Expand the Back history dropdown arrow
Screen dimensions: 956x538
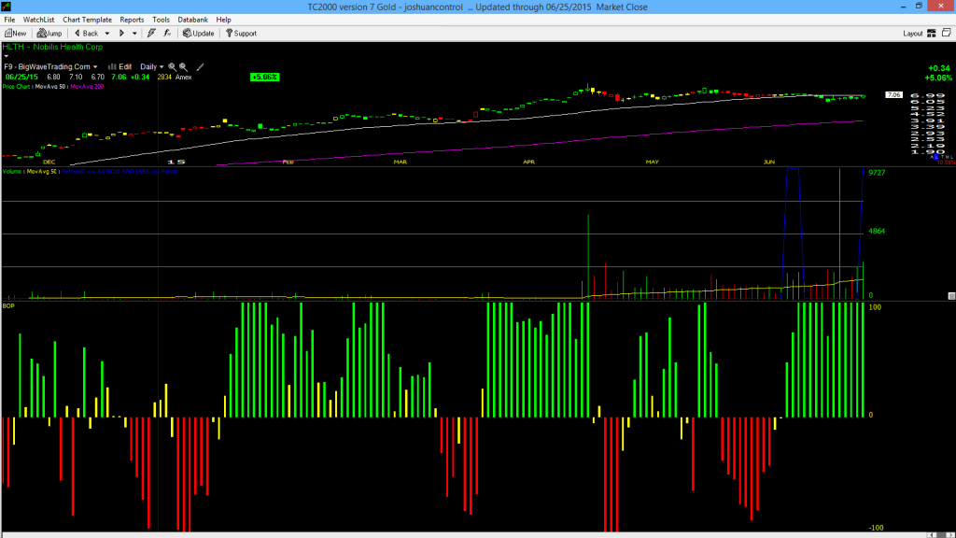(x=107, y=34)
